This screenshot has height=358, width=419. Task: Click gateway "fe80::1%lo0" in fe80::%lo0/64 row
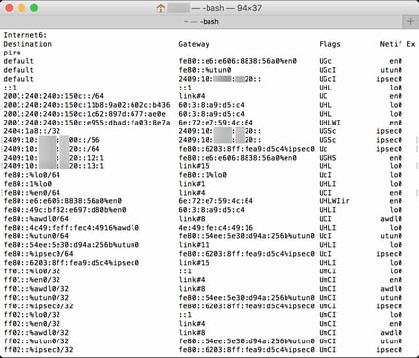(203, 175)
